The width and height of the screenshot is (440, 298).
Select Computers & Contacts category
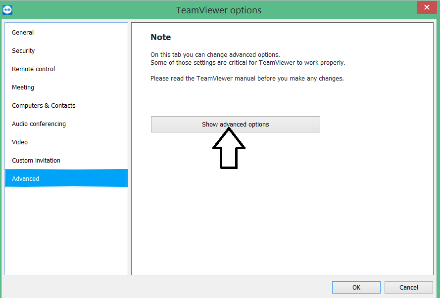click(66, 106)
